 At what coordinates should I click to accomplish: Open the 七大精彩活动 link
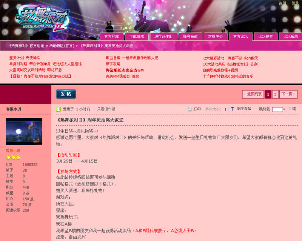(x=230, y=58)
